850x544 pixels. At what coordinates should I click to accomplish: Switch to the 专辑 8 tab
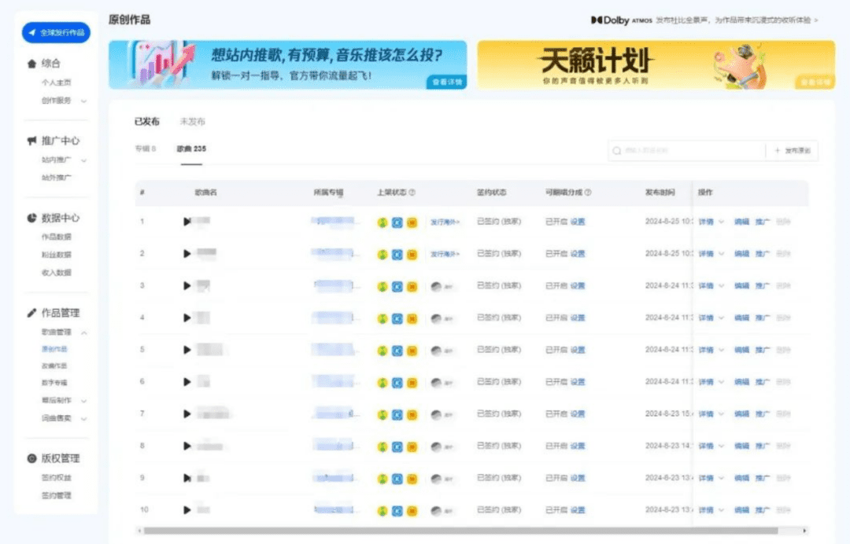tap(145, 149)
